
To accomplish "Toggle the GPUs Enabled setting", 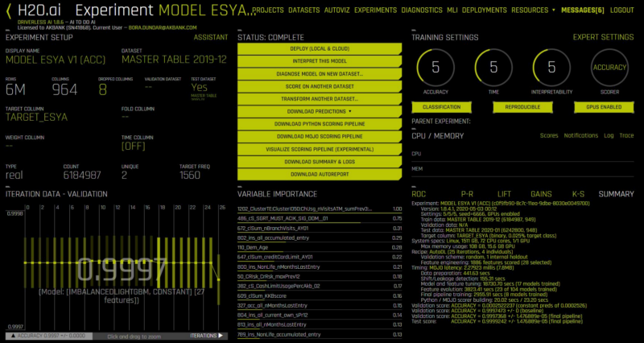I will click(x=604, y=107).
